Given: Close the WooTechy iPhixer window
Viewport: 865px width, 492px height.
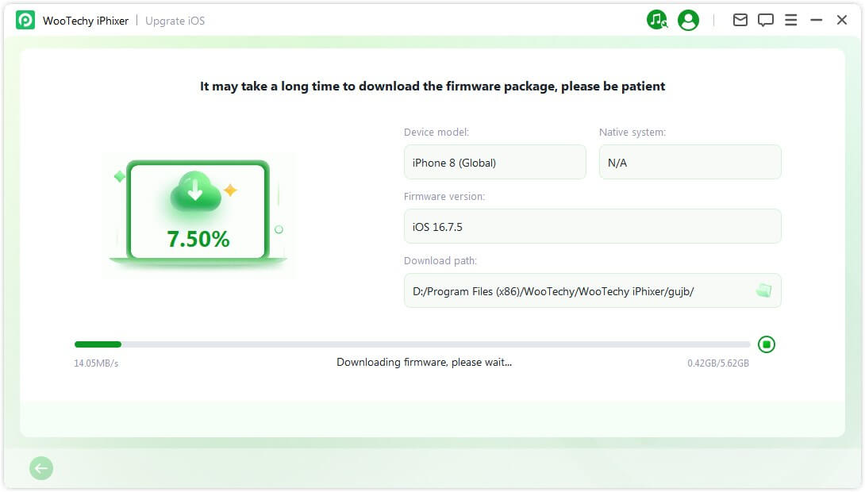Looking at the screenshot, I should 841,21.
